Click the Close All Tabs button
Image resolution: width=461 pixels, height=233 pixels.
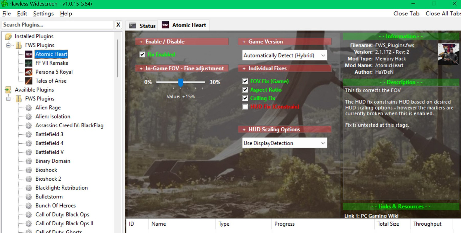[x=443, y=13]
